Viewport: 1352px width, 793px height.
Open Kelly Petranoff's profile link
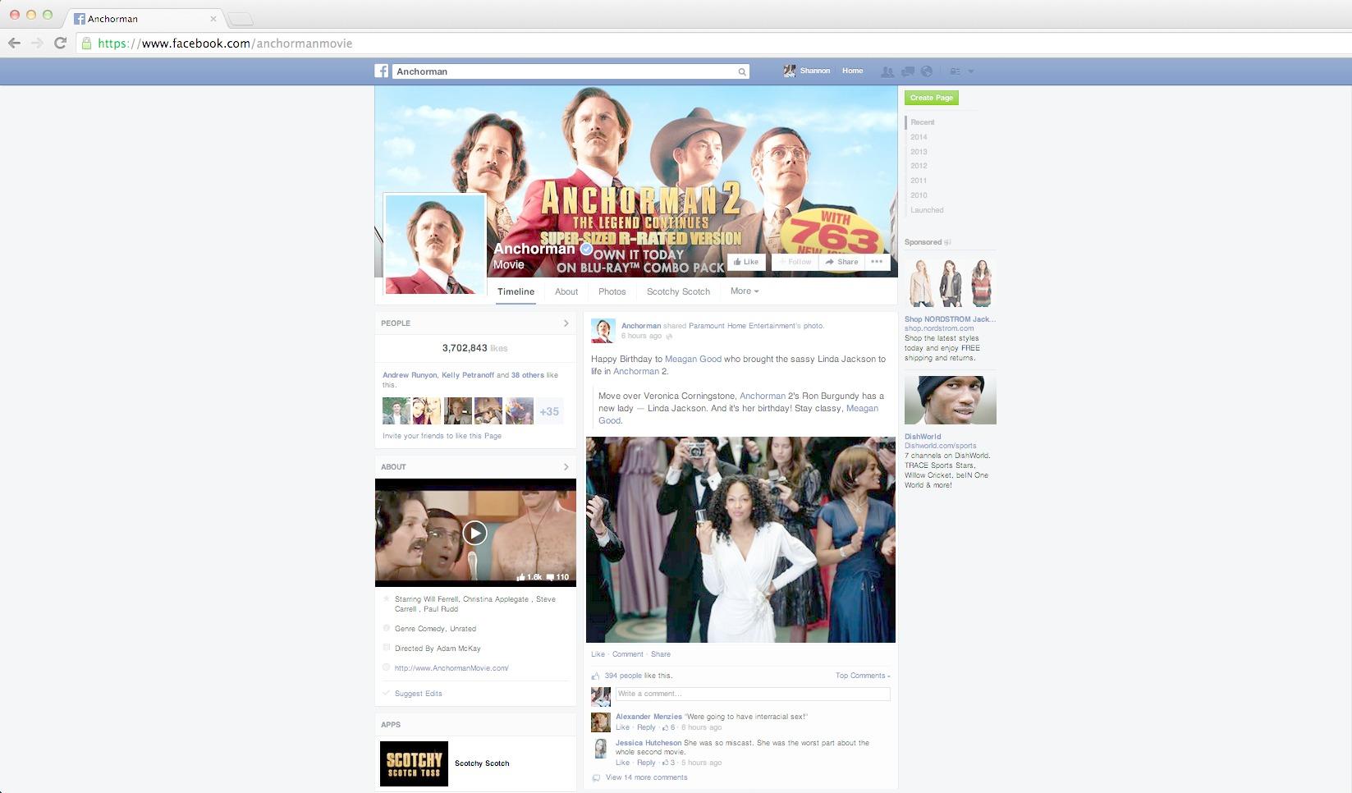tap(468, 375)
